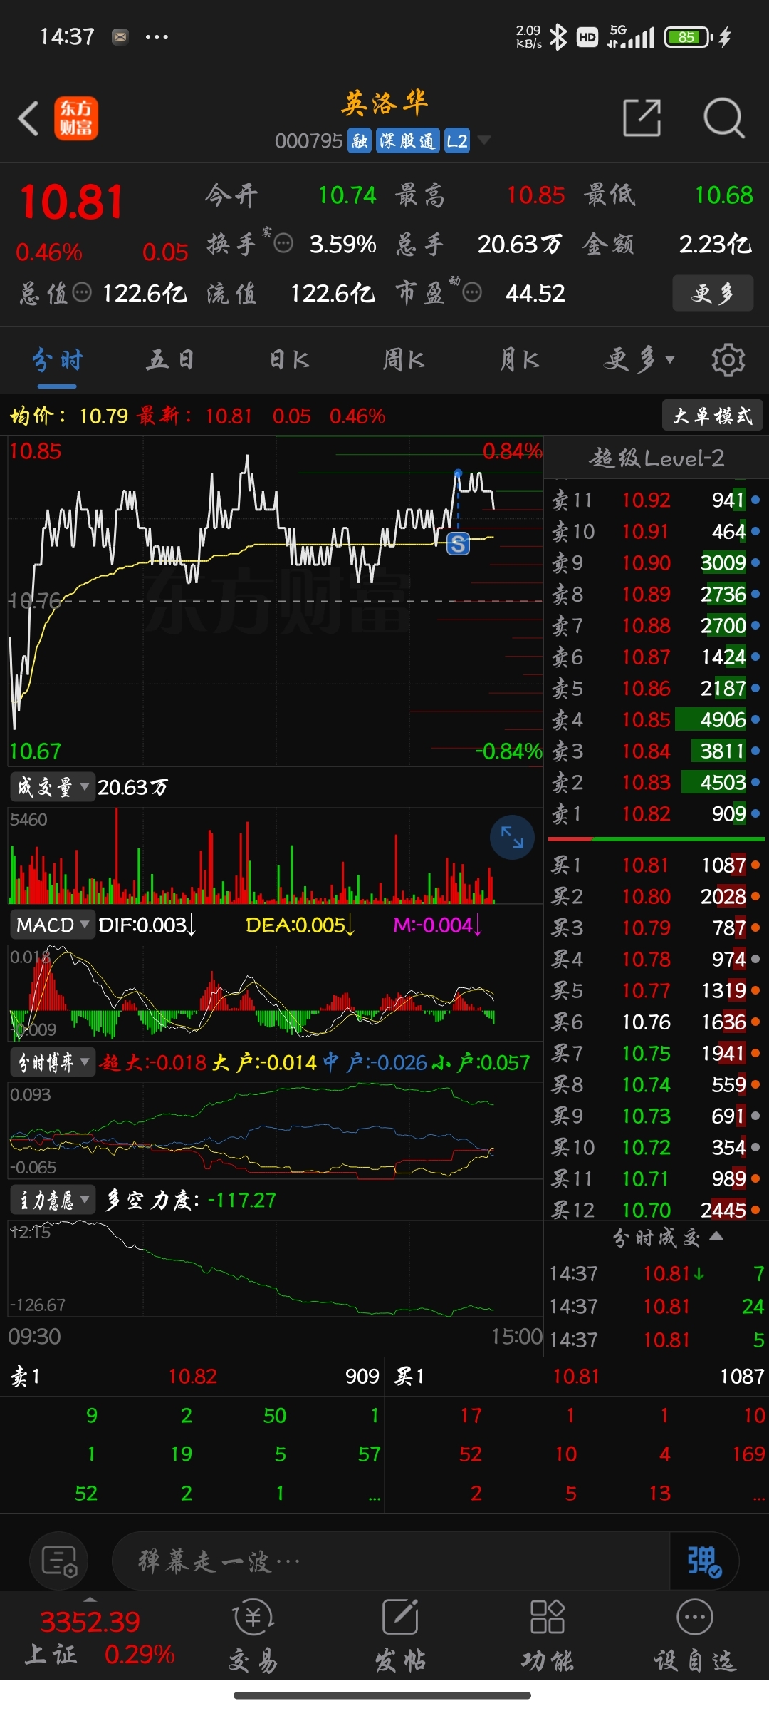This screenshot has height=1711, width=769.
Task: Switch to the 分时 tab
Action: pos(58,360)
